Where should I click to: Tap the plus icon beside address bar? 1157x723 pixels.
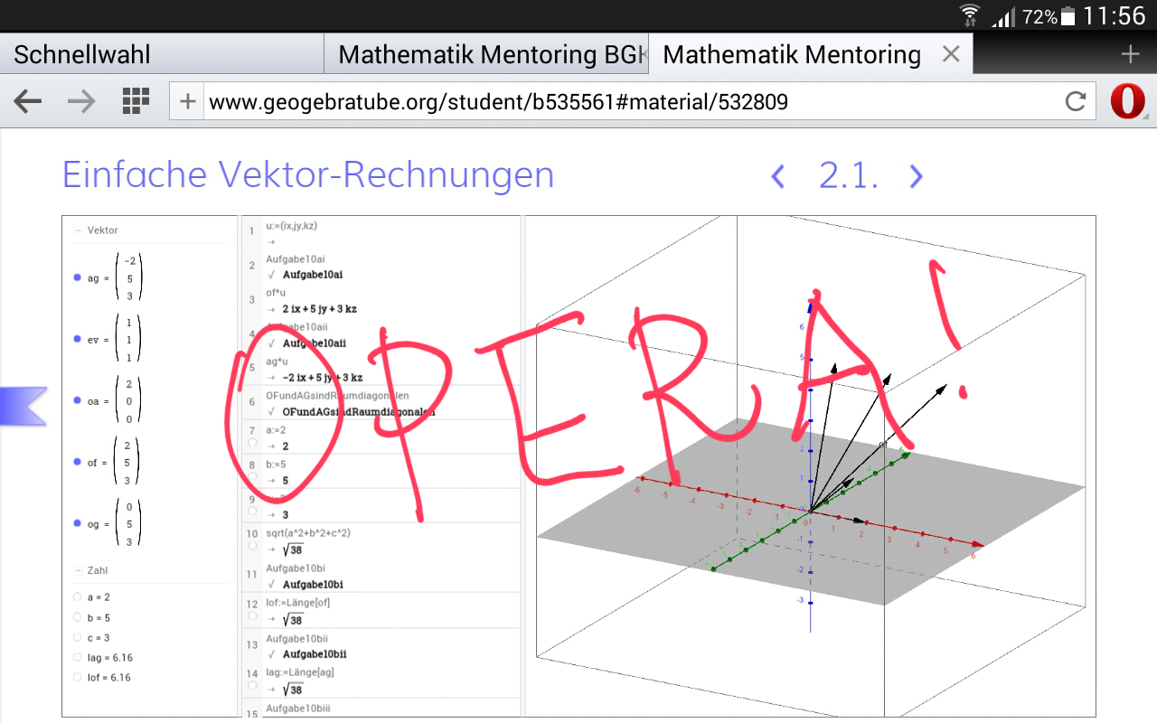pyautogui.click(x=187, y=101)
